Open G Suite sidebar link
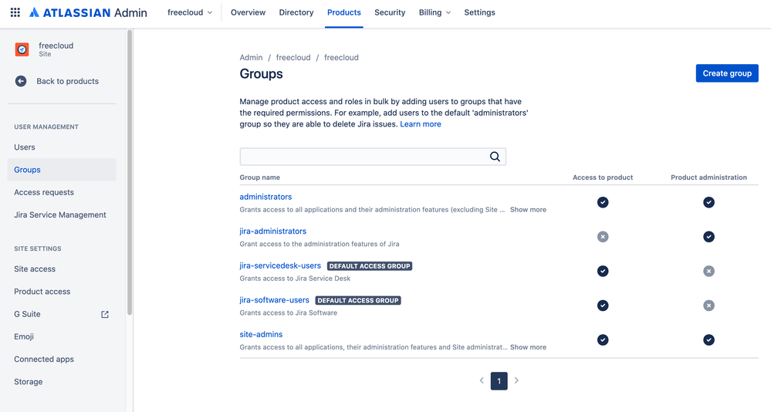This screenshot has width=771, height=412. pos(62,314)
